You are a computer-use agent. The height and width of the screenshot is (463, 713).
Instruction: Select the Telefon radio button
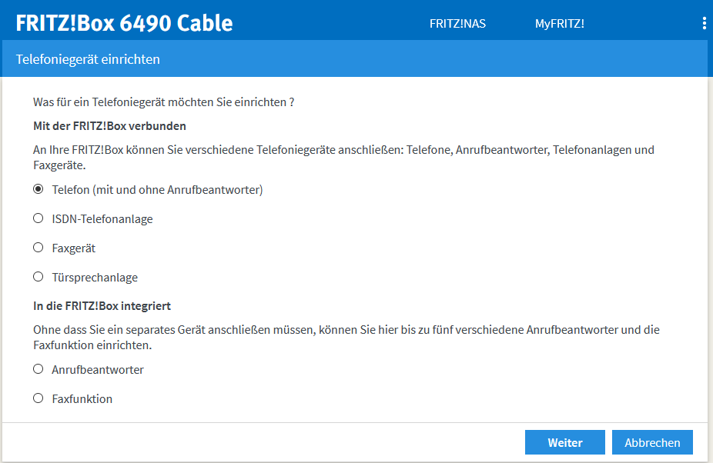(38, 189)
